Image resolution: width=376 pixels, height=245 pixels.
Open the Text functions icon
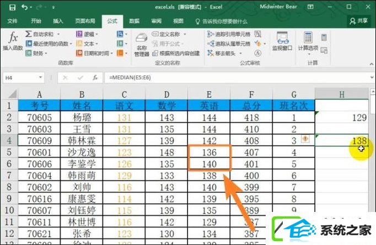[x=79, y=43]
